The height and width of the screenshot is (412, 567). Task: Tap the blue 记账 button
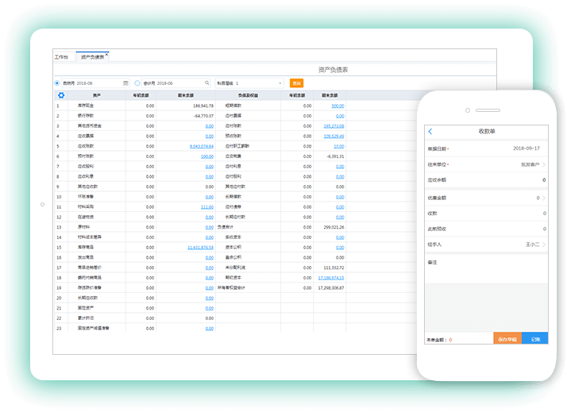tap(535, 339)
